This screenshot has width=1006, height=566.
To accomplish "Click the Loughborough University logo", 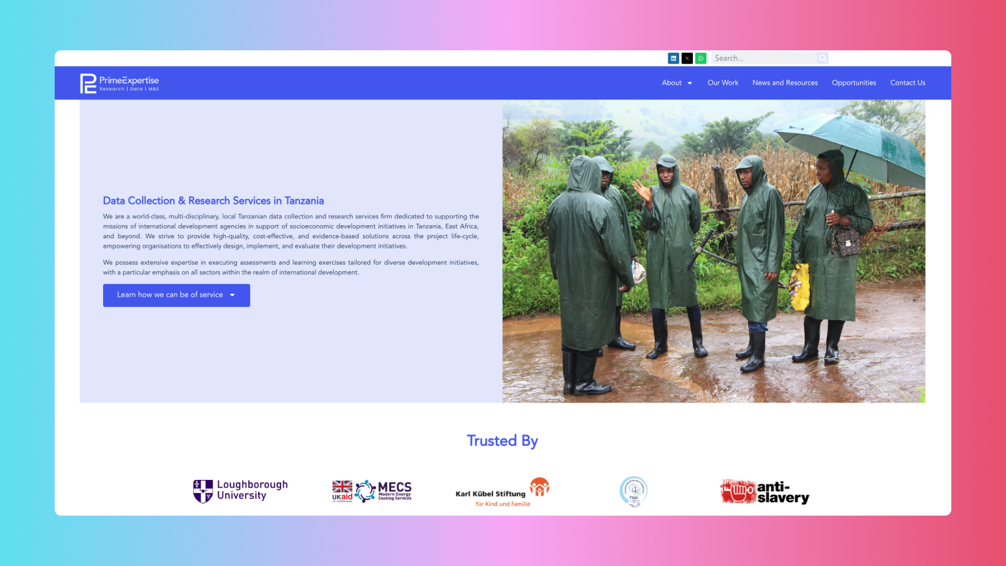I will click(240, 491).
